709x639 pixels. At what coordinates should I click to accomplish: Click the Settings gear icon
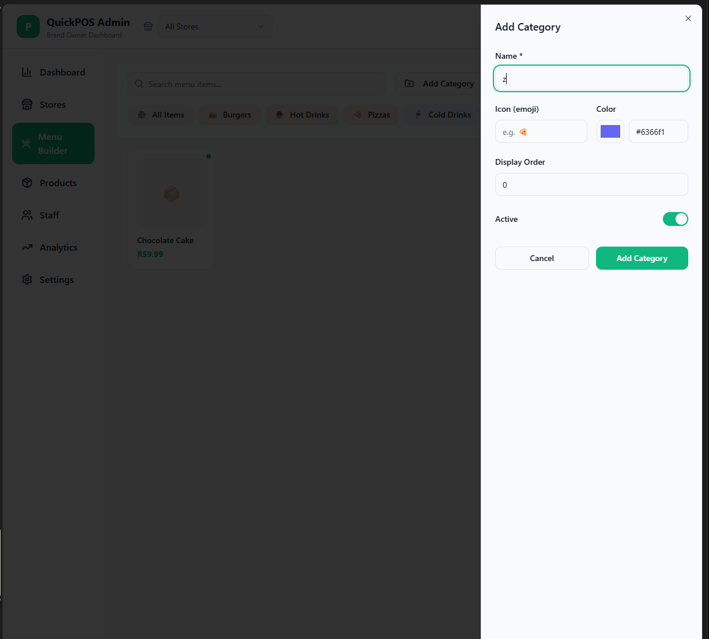(x=27, y=279)
